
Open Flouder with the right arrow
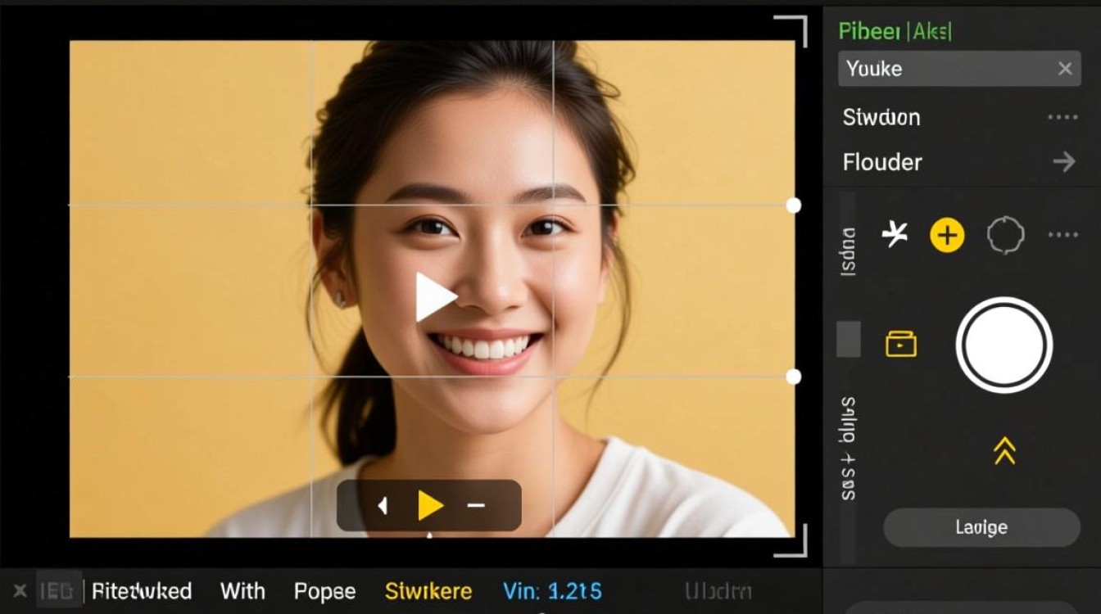tap(1063, 162)
